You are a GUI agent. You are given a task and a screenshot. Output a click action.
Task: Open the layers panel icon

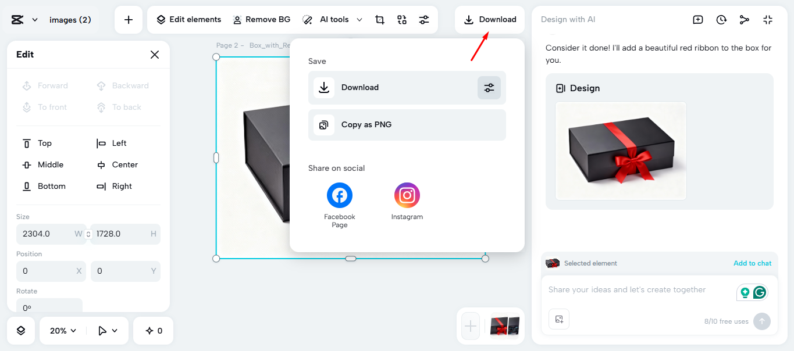coord(21,331)
